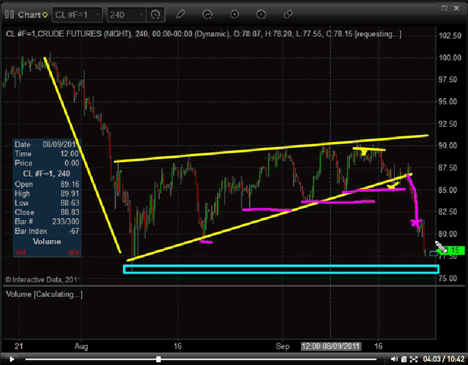
Task: Click the 100.00 price axis label
Action: pyautogui.click(x=450, y=57)
